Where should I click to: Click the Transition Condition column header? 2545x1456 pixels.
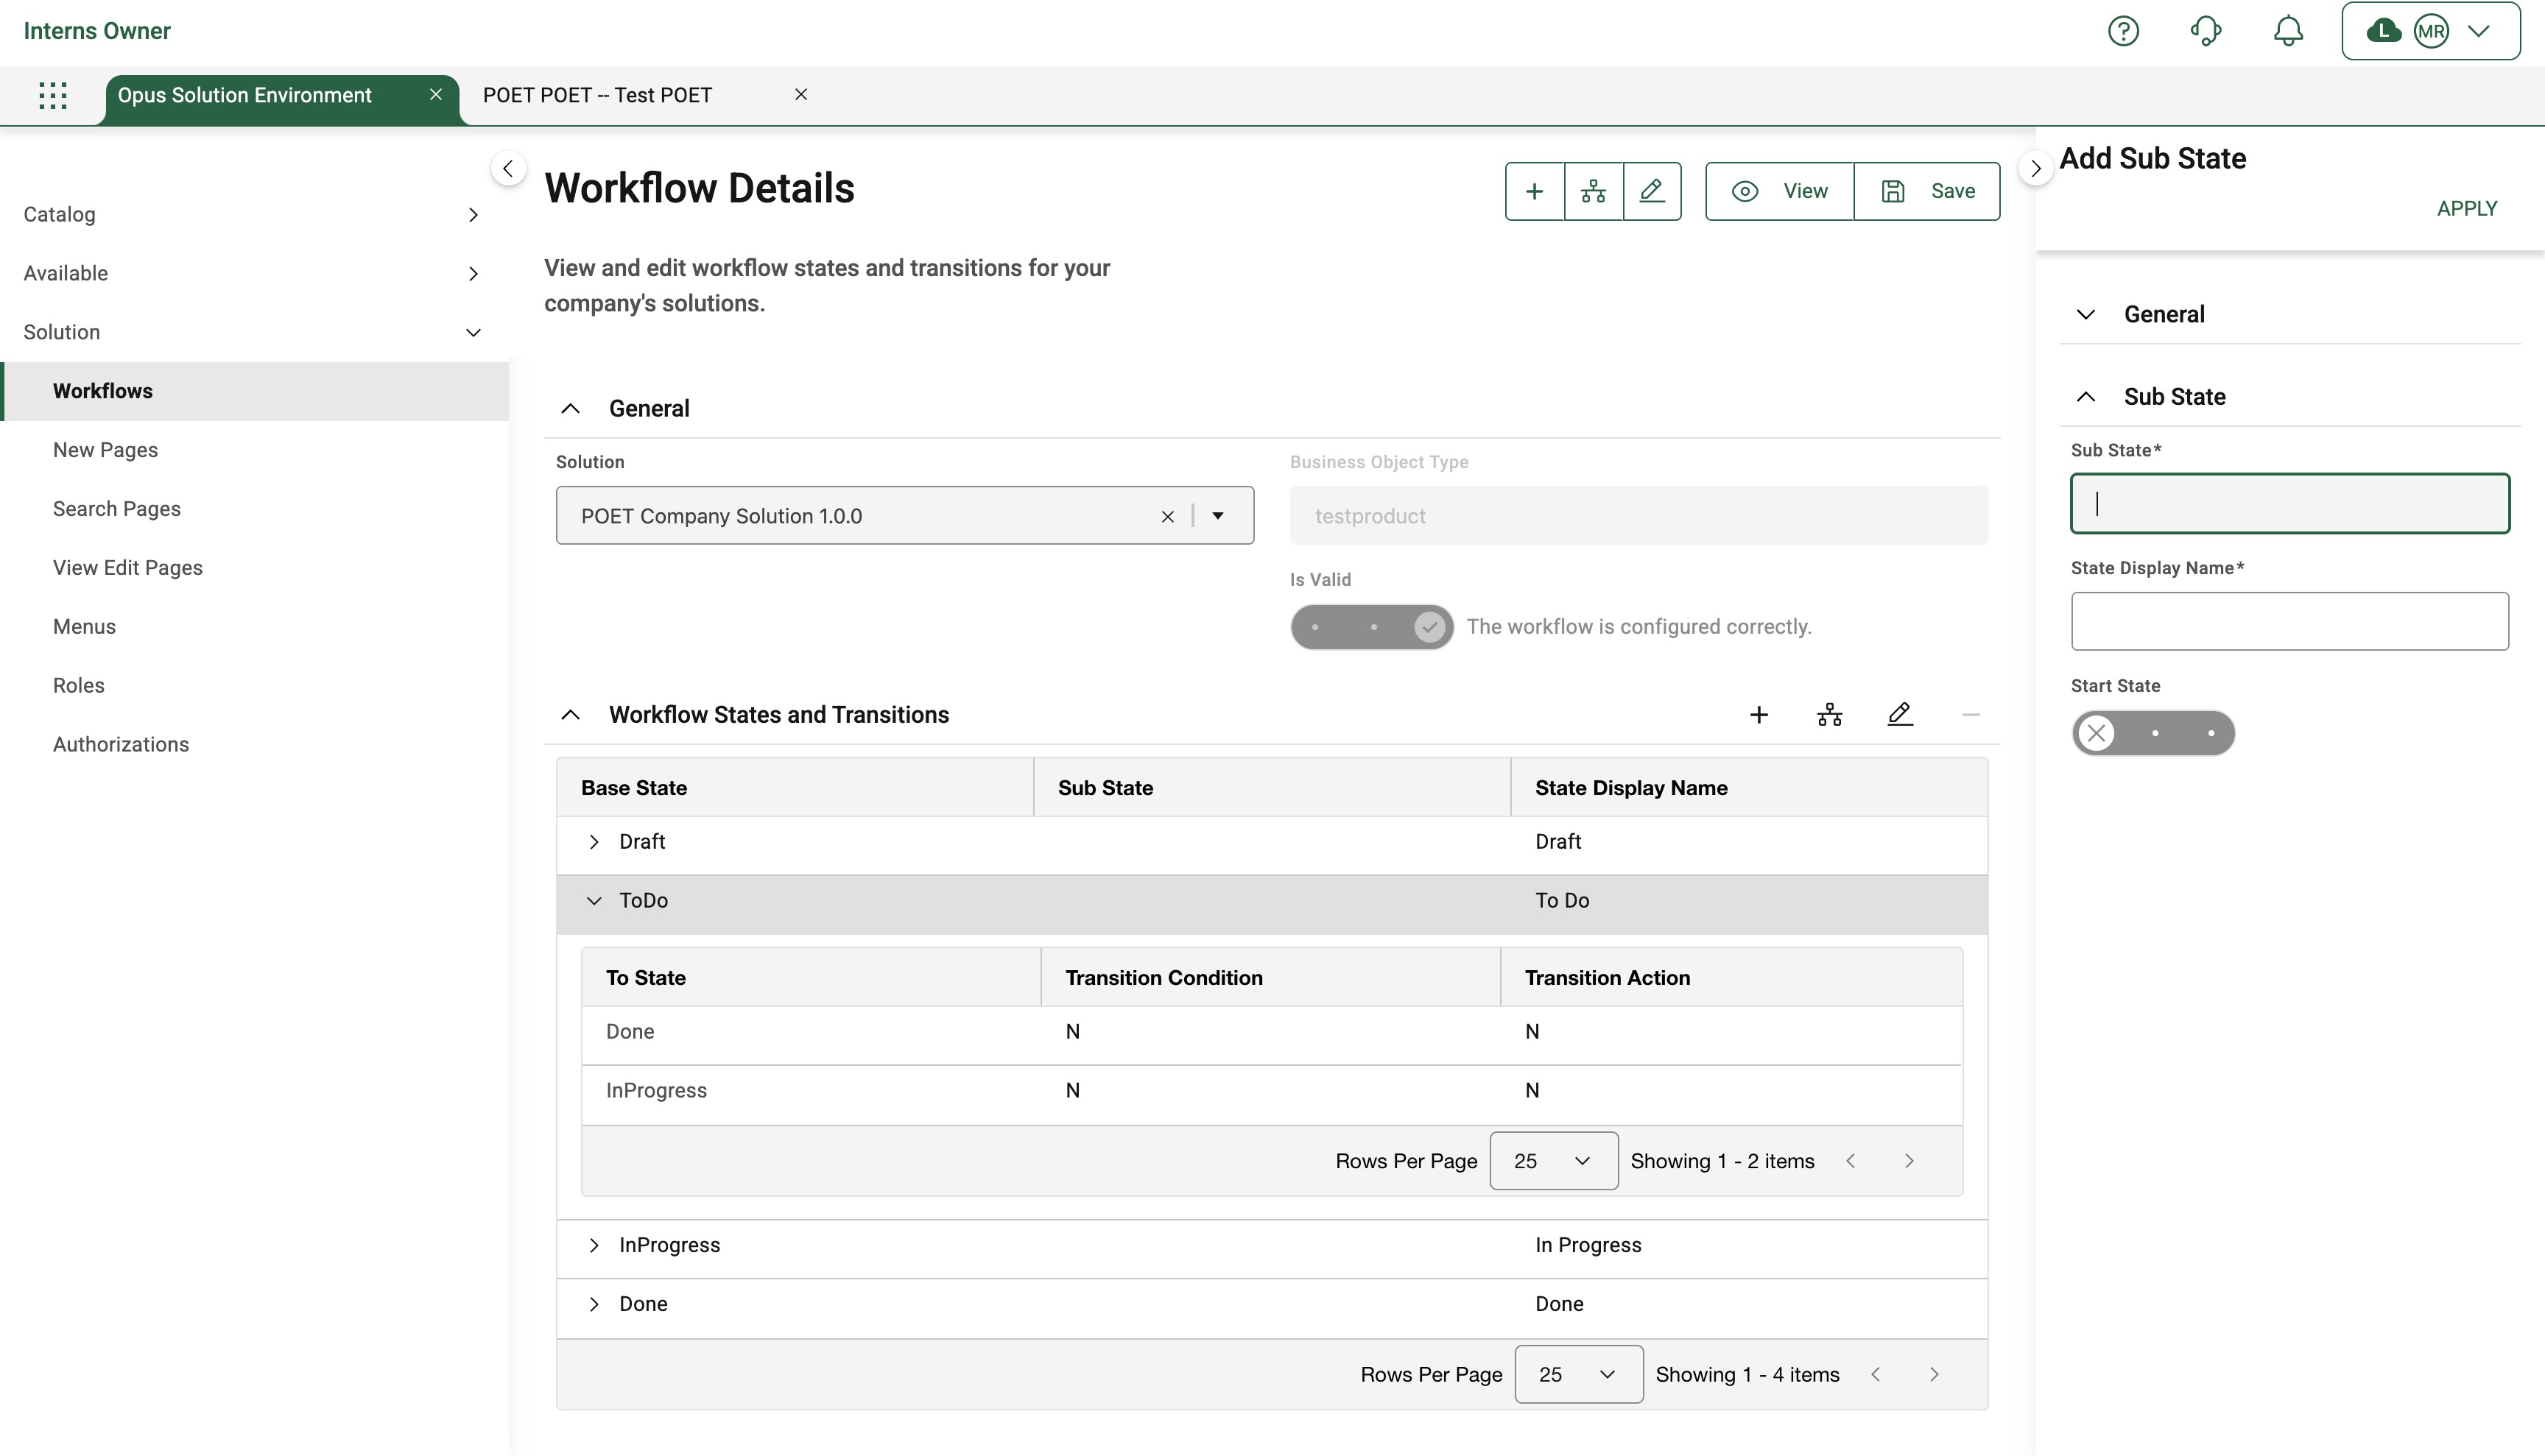(1270, 978)
